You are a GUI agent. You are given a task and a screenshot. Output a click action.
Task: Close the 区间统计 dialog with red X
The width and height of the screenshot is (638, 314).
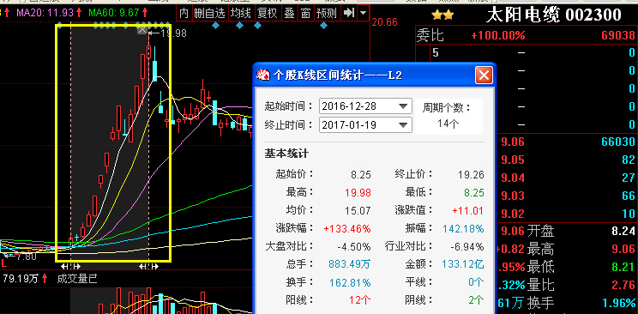(x=484, y=75)
